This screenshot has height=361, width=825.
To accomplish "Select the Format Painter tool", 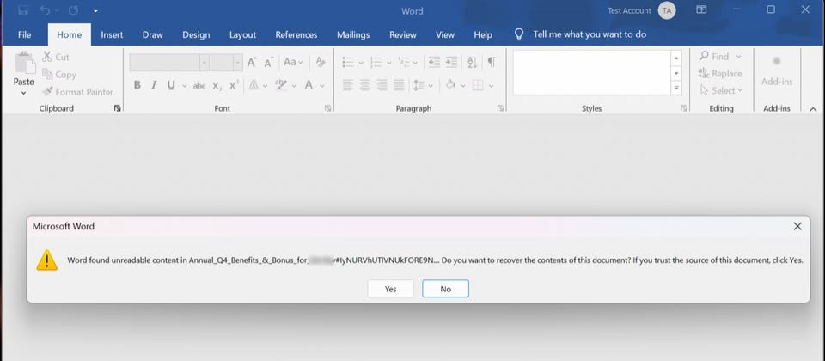I will (77, 92).
